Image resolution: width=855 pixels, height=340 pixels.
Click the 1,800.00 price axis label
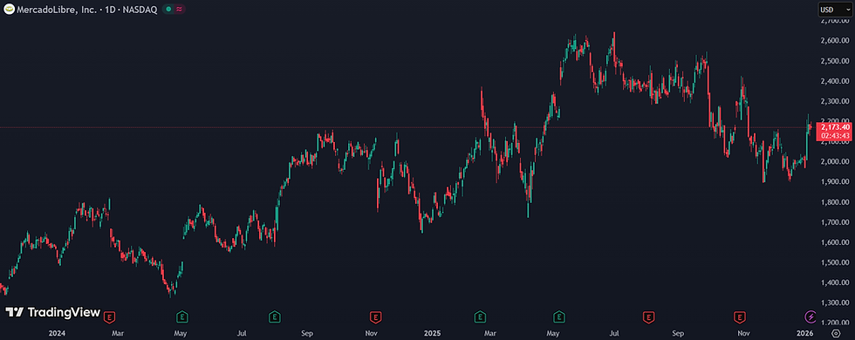click(x=834, y=202)
